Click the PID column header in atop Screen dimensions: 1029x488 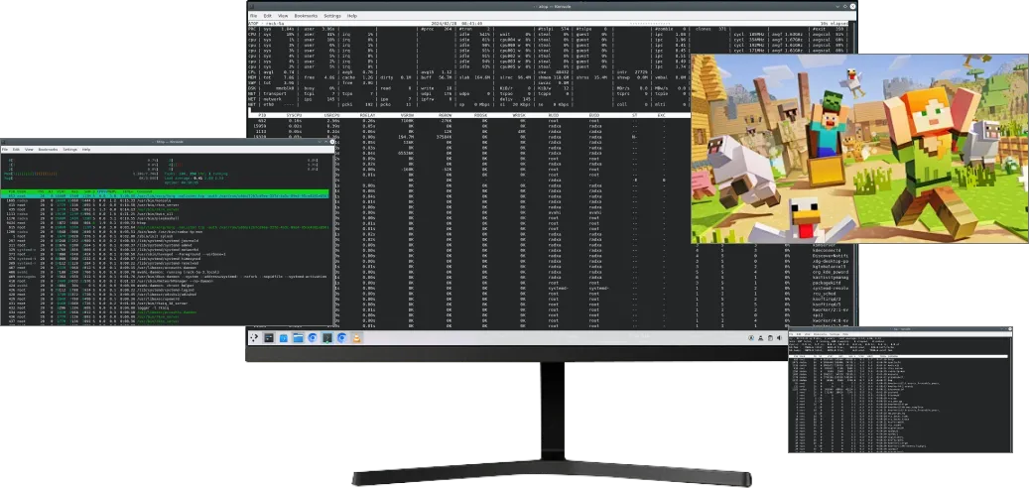click(263, 115)
